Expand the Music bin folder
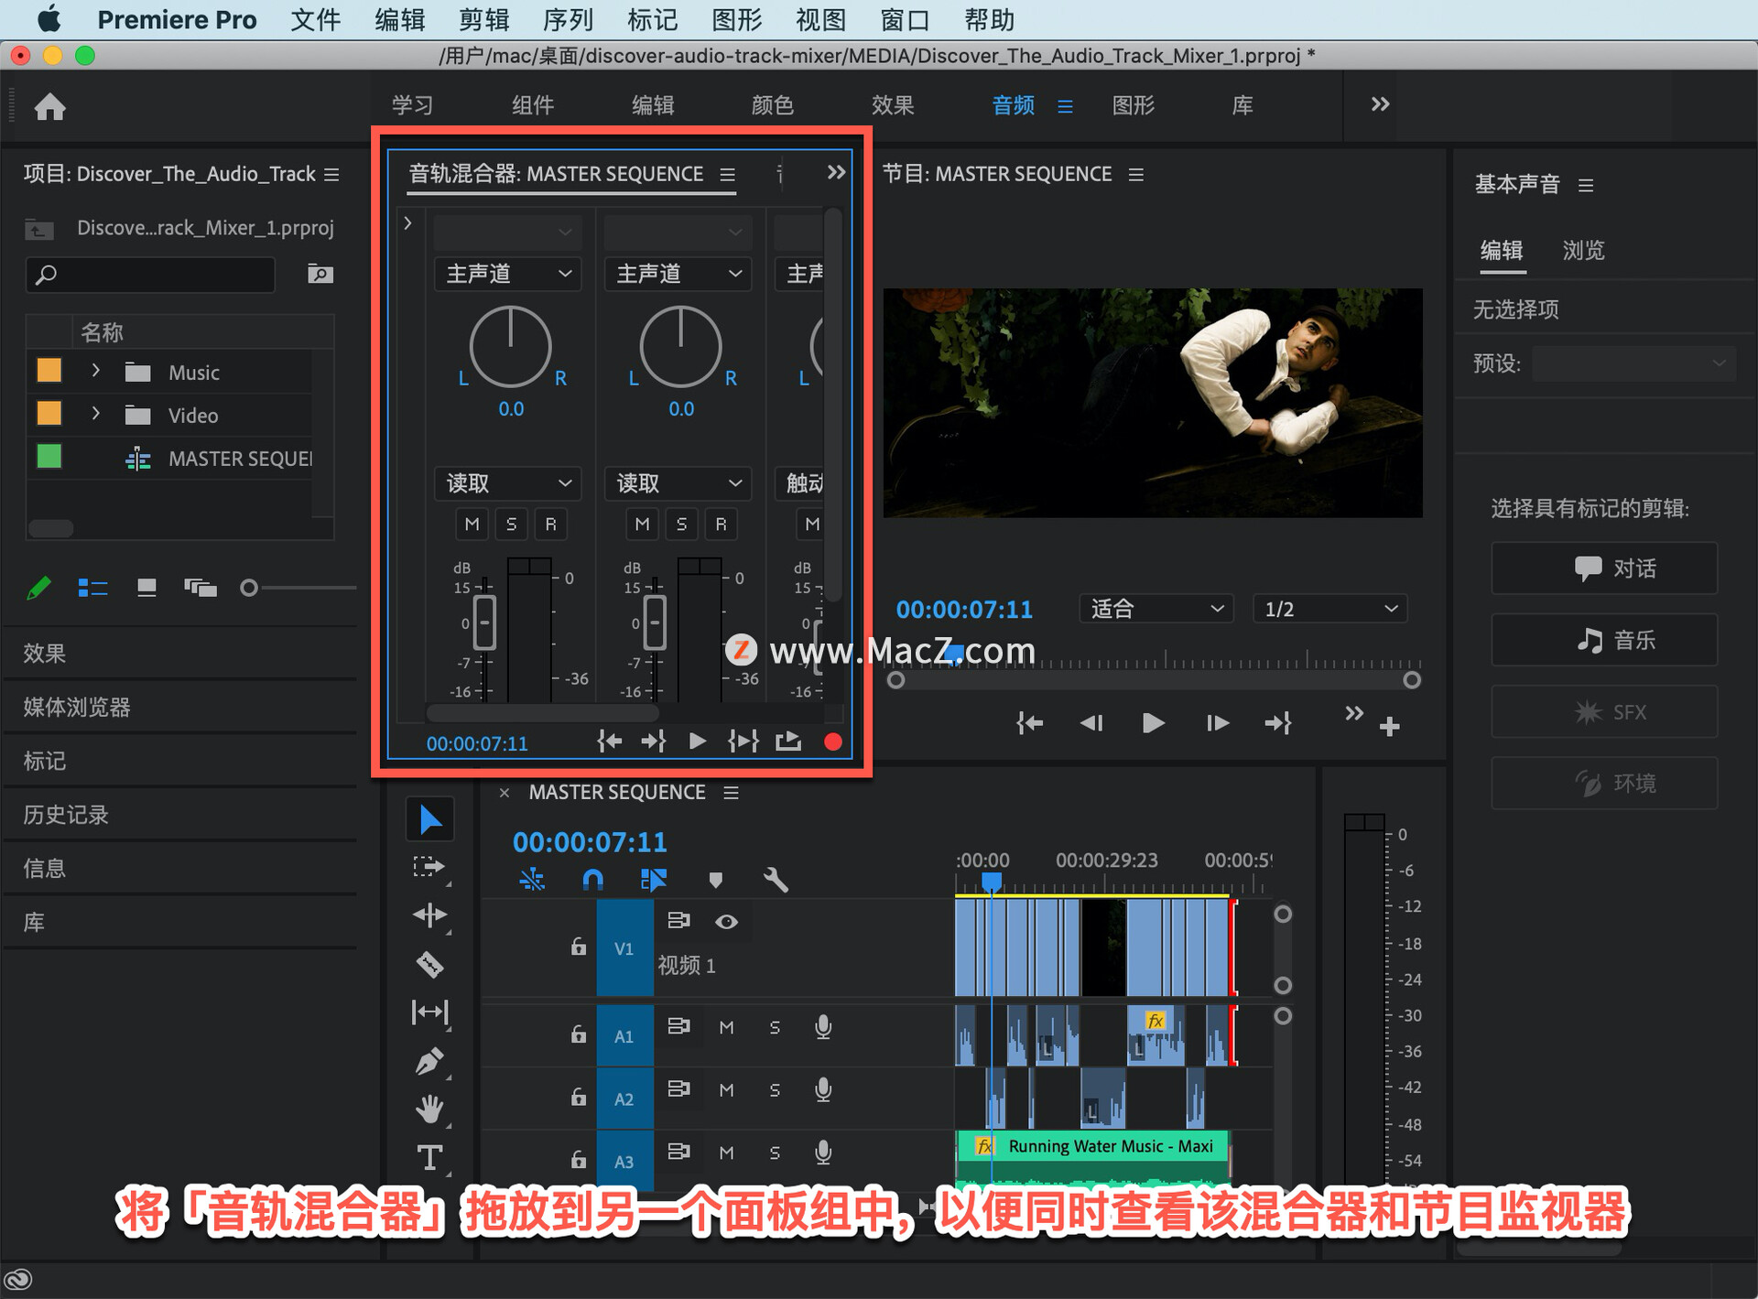 click(x=95, y=371)
